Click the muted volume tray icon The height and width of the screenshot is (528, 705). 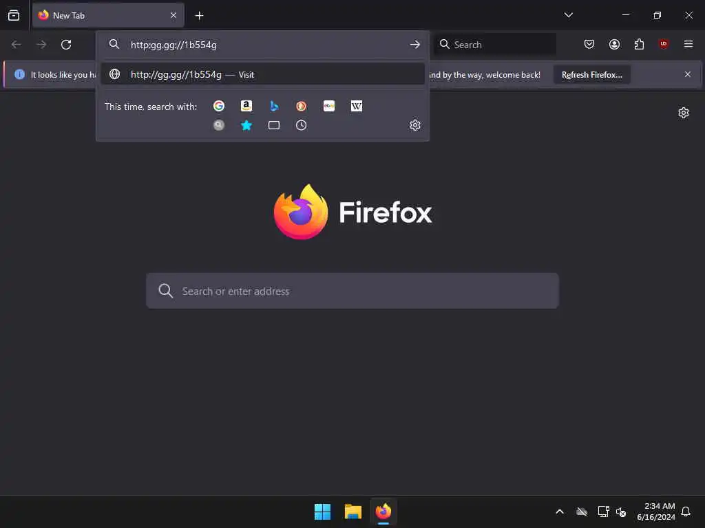(x=621, y=511)
